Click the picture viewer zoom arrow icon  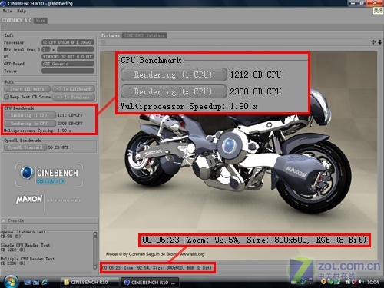click(x=380, y=42)
